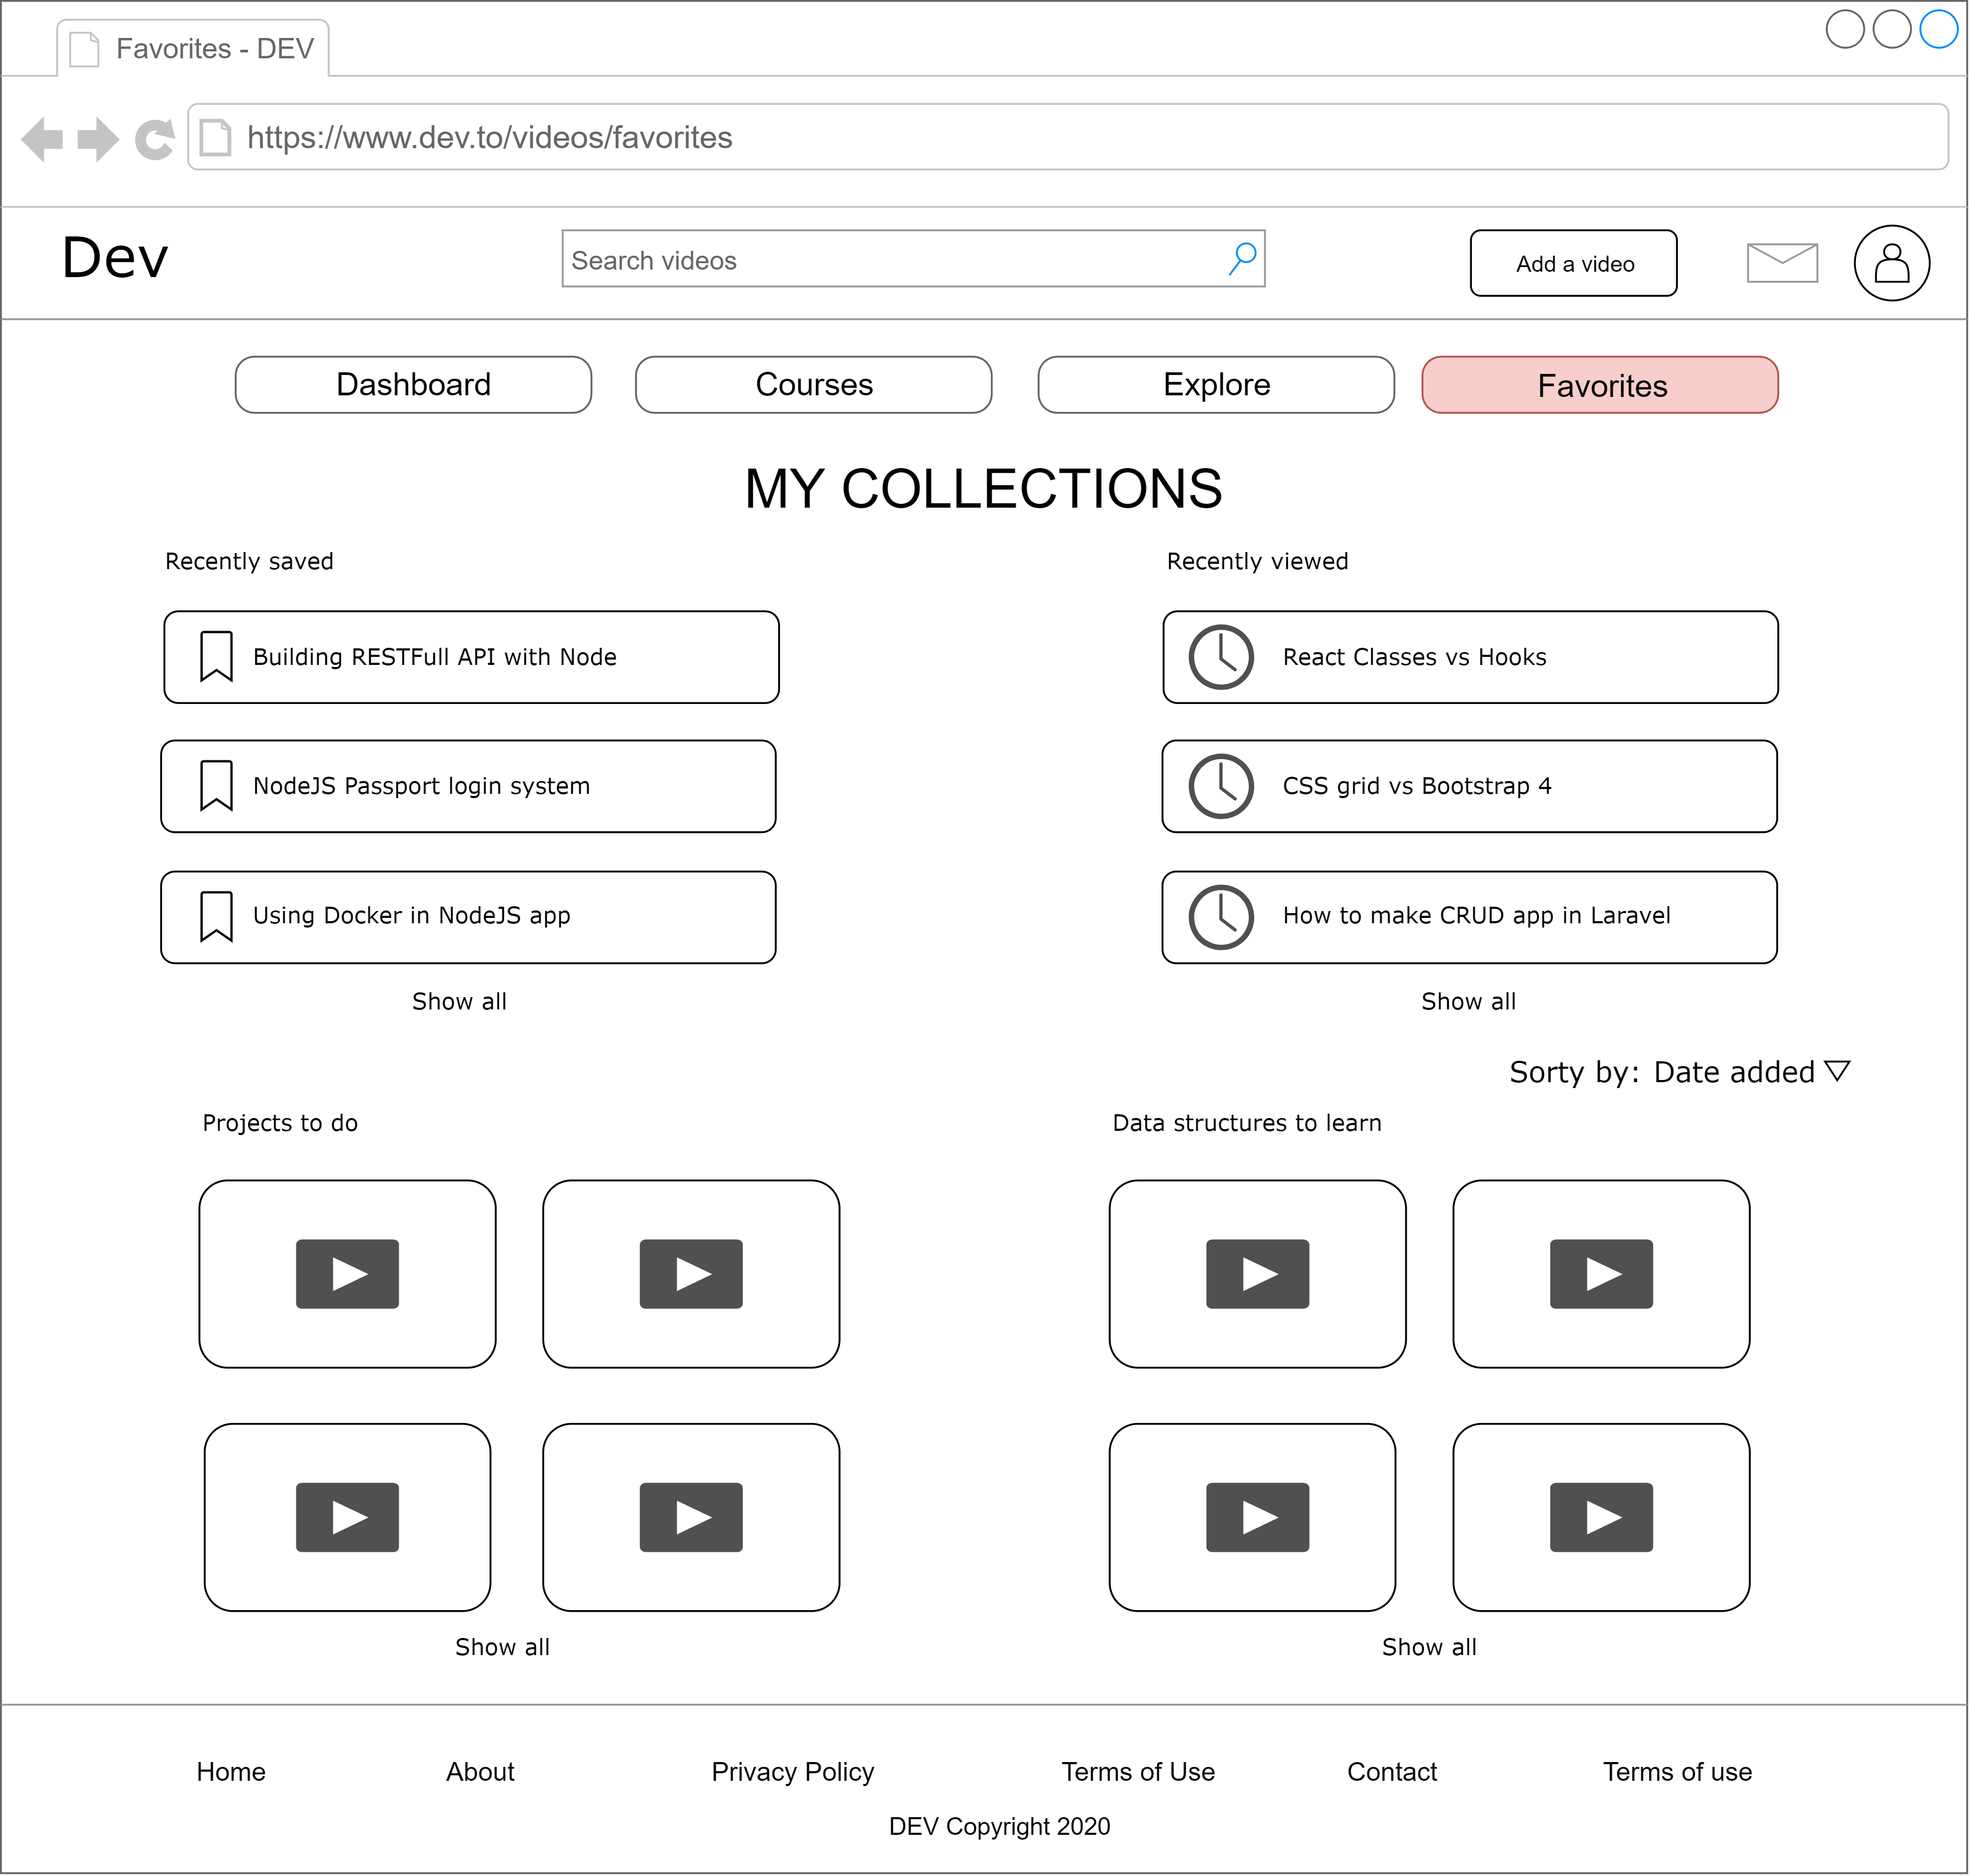Viewport: 1970px width, 1876px height.
Task: Click the search magnifier icon
Action: point(1243,259)
